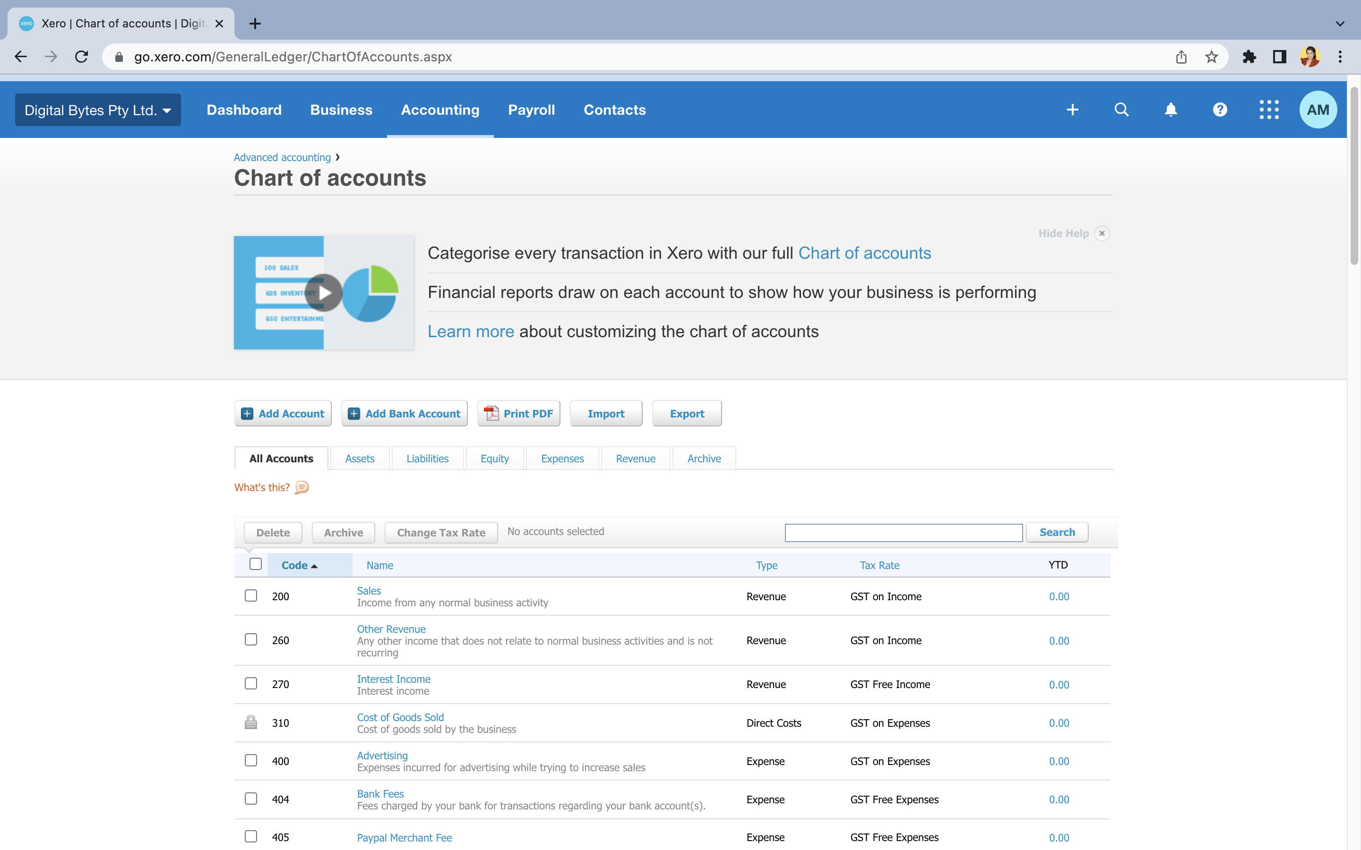Click the AM user avatar
The width and height of the screenshot is (1361, 850).
pyautogui.click(x=1318, y=110)
